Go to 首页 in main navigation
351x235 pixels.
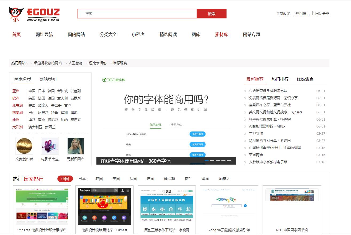(x=16, y=34)
